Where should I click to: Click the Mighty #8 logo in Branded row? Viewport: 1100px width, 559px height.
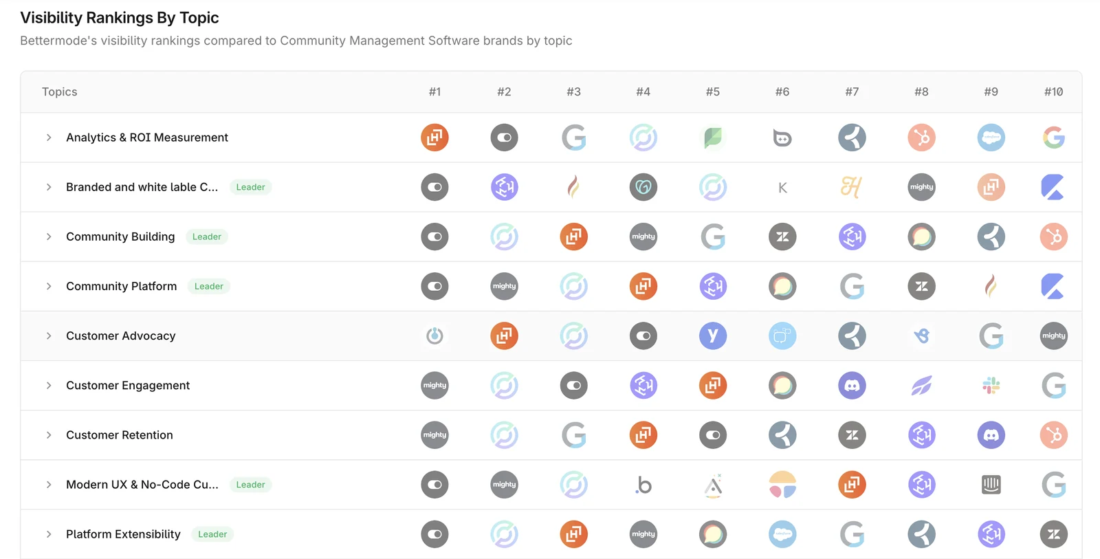(921, 187)
